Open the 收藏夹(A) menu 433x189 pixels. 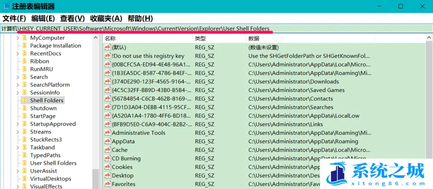click(106, 19)
